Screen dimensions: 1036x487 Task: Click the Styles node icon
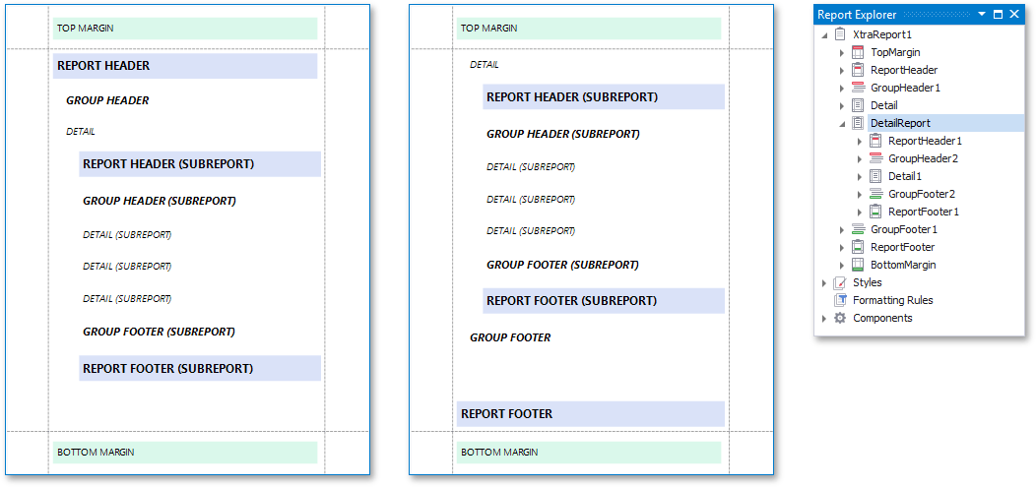coord(840,282)
